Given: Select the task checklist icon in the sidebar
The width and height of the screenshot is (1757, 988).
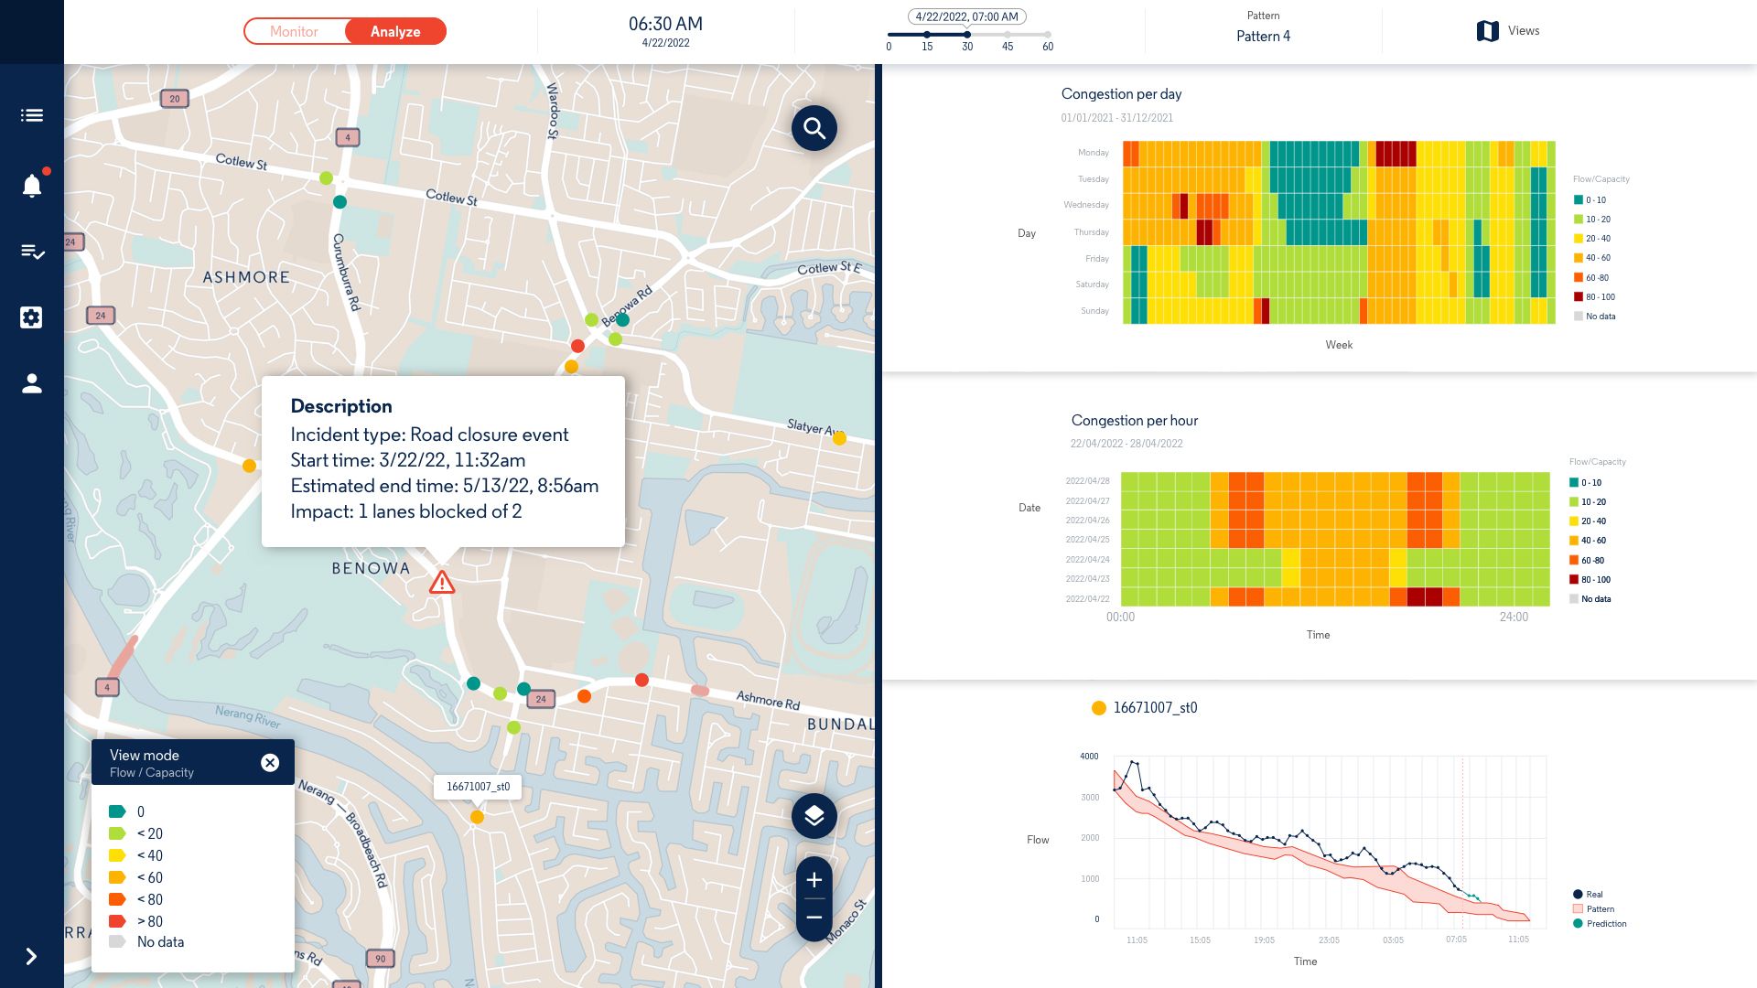Looking at the screenshot, I should (31, 252).
